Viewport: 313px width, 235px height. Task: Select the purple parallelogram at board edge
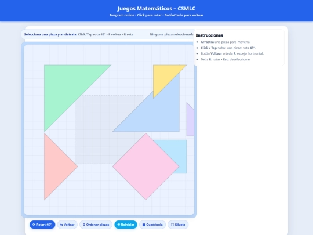[191, 122]
